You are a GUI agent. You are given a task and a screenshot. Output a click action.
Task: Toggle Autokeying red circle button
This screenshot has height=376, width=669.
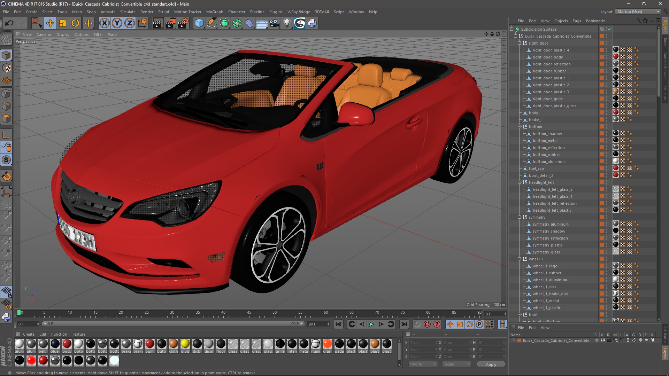tap(427, 324)
